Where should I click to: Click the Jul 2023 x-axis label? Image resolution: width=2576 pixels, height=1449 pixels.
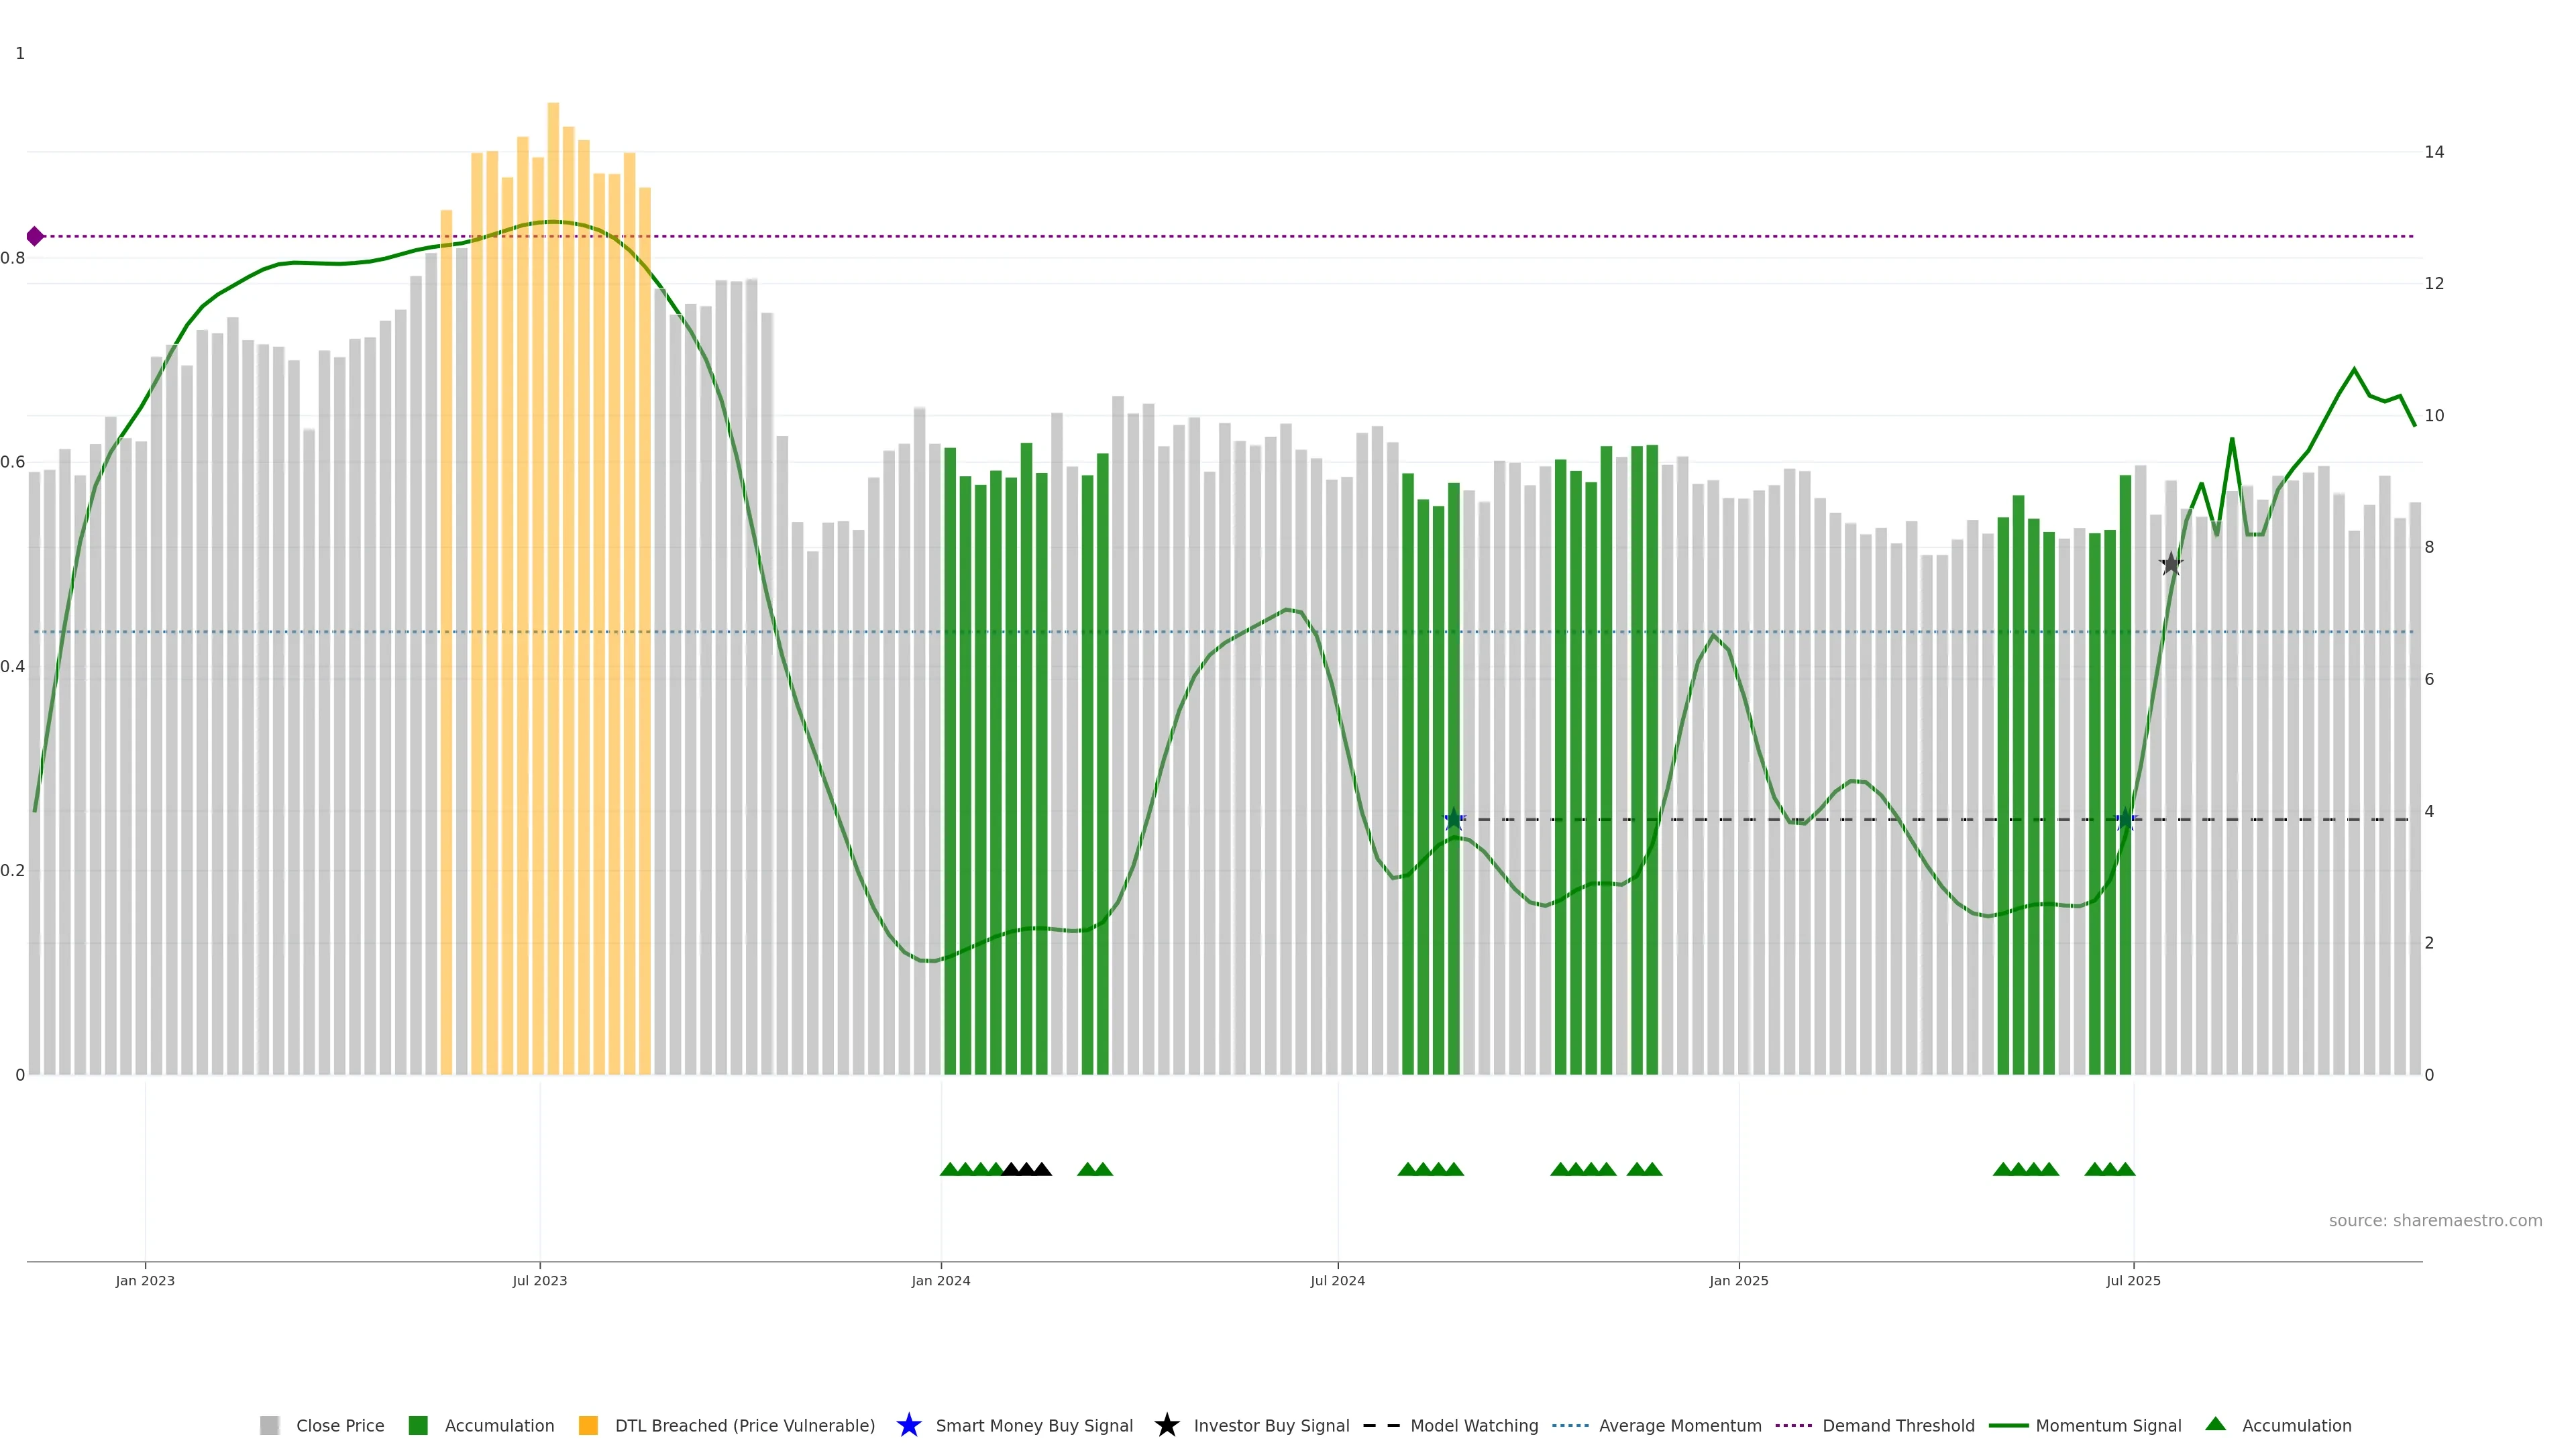pyautogui.click(x=539, y=1280)
